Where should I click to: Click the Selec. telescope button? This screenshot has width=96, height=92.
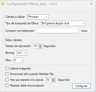tap(85, 31)
